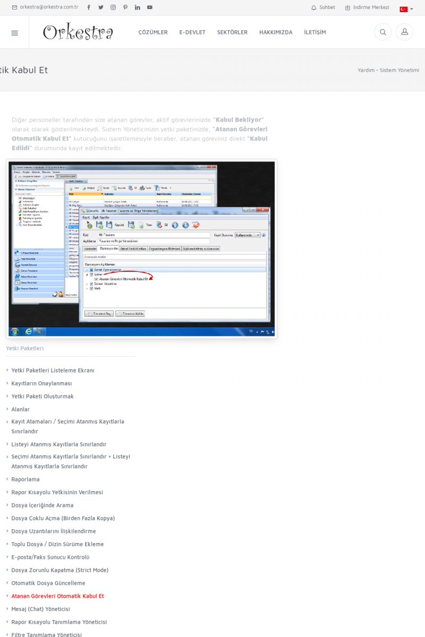This screenshot has width=425, height=637.
Task: Open the Facebook social icon
Action: click(89, 7)
